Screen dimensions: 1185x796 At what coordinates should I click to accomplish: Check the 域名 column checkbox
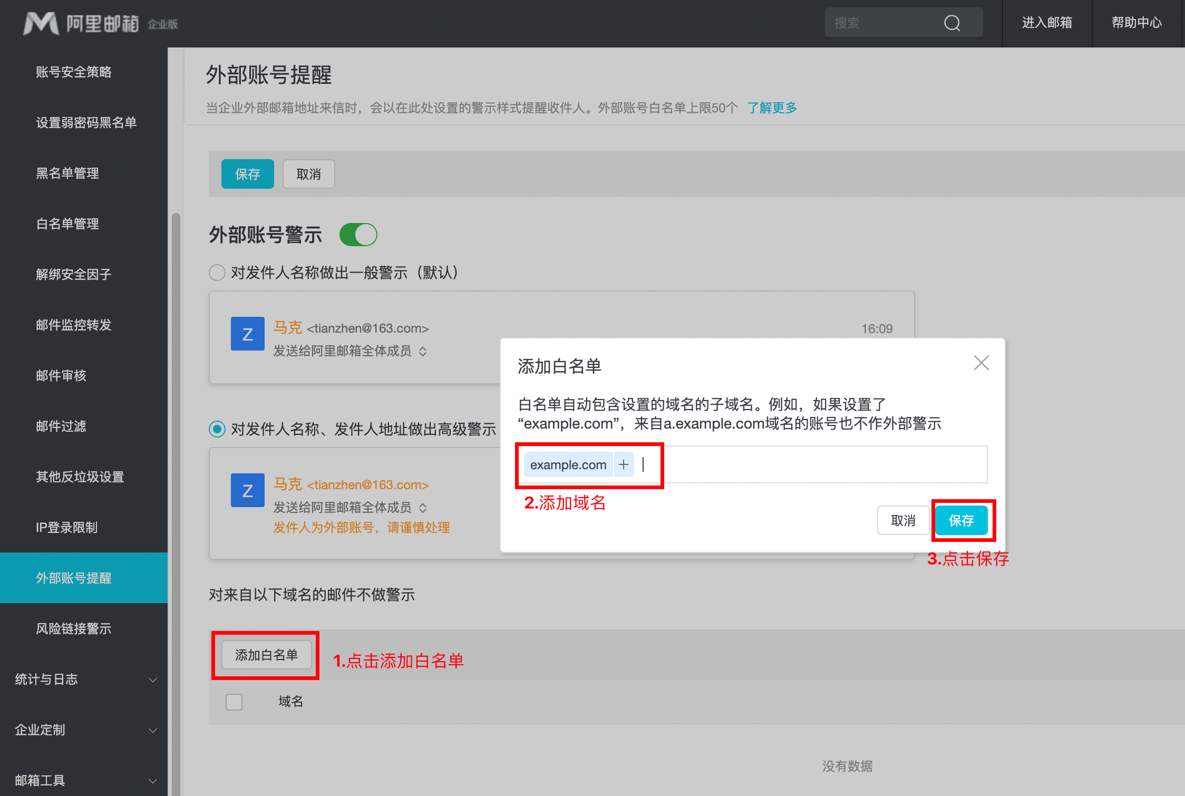[234, 702]
